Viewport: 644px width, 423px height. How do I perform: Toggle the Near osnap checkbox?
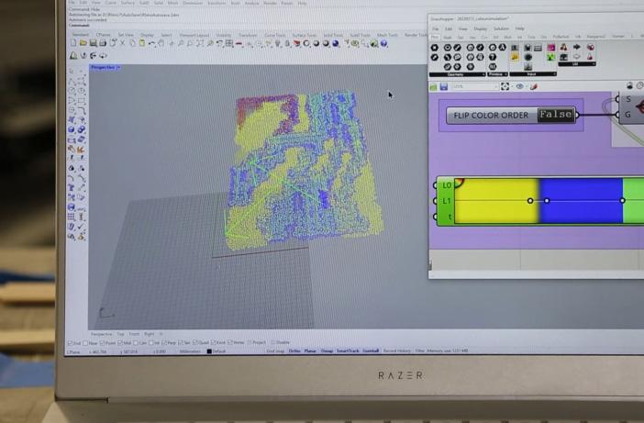[85, 343]
